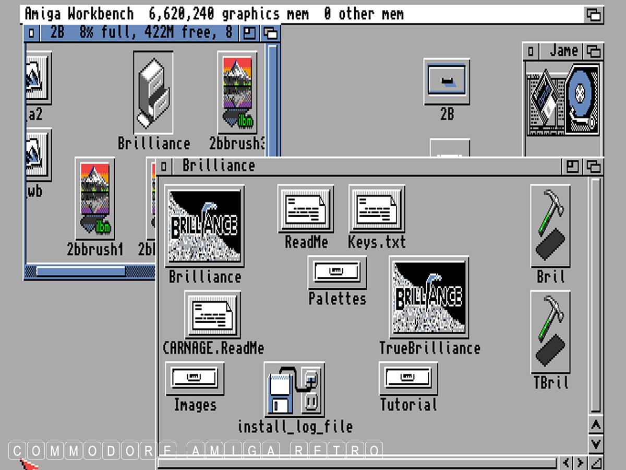Click the scroll down arrow in Brilliance window
This screenshot has height=470, width=626.
tap(595, 444)
